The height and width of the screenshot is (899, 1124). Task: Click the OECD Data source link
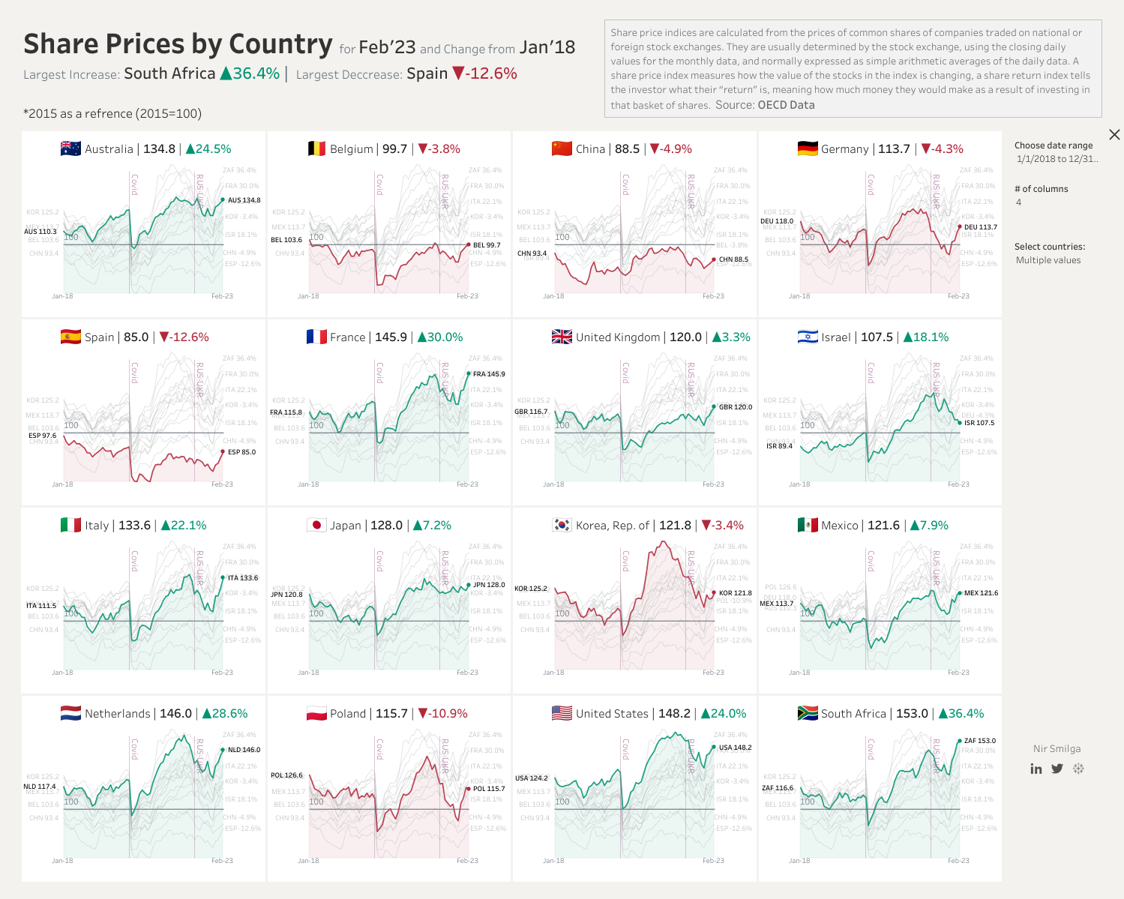click(786, 105)
